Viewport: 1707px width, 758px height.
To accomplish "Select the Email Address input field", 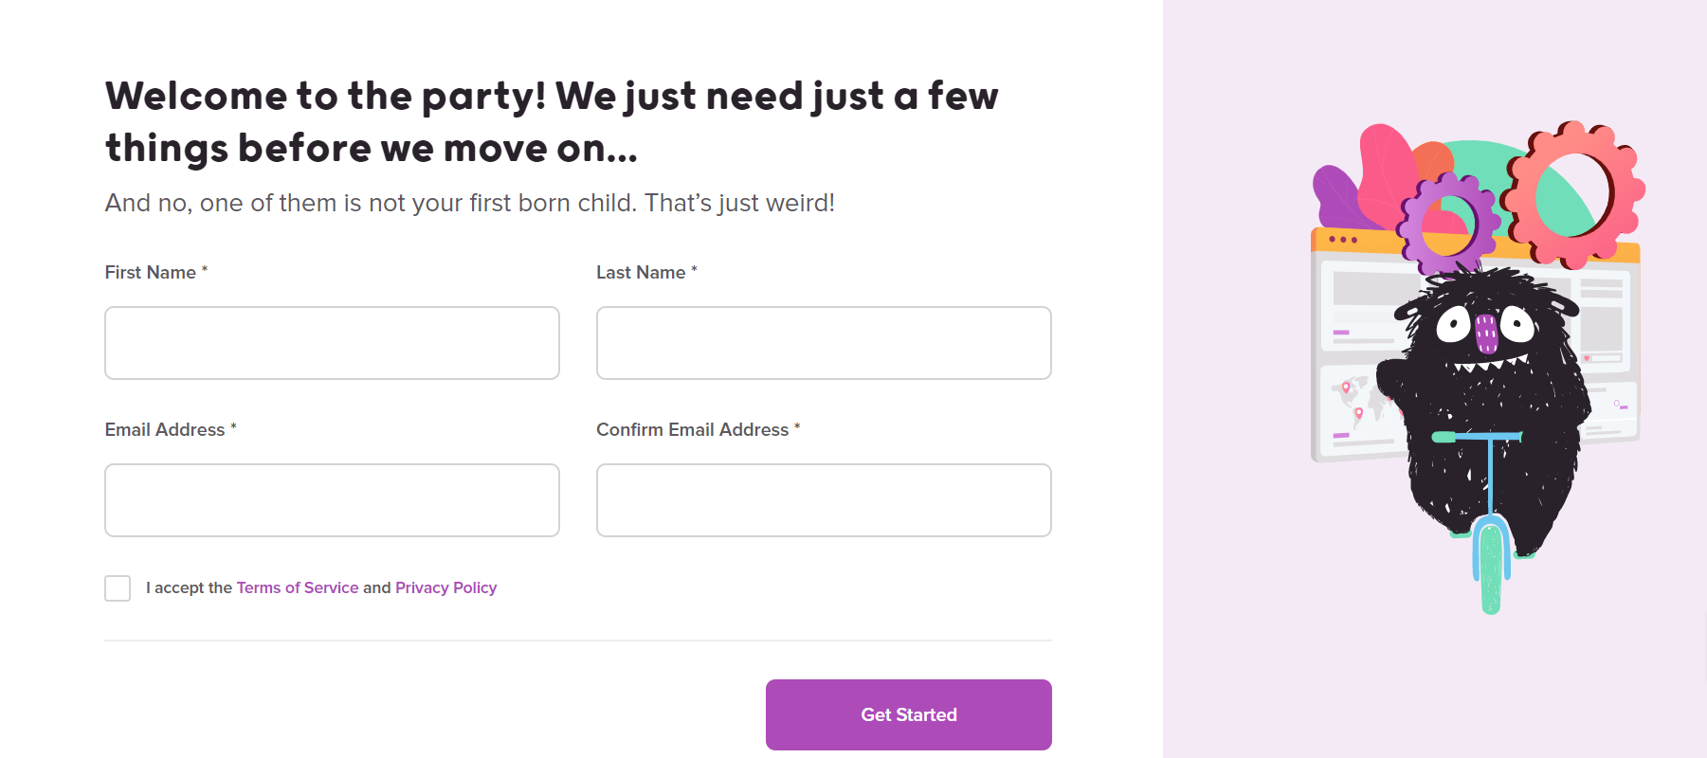I will click(x=332, y=500).
